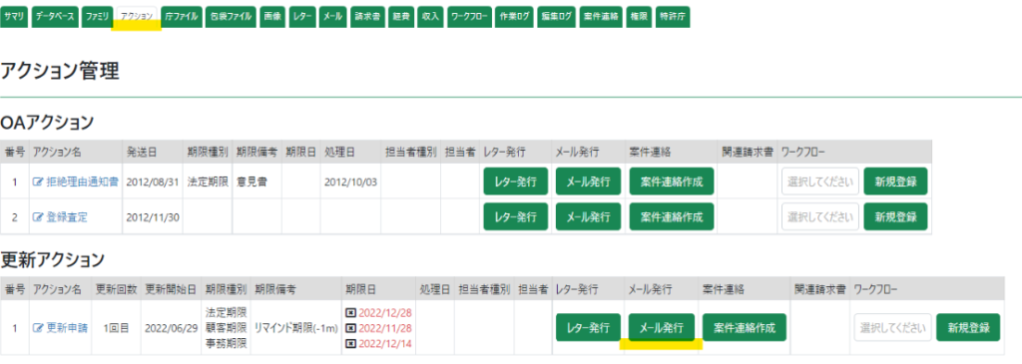Click the edit icon beside 更新申請

coord(38,327)
